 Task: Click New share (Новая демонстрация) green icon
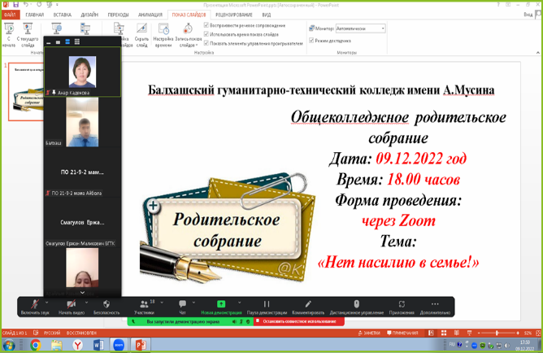point(221,304)
